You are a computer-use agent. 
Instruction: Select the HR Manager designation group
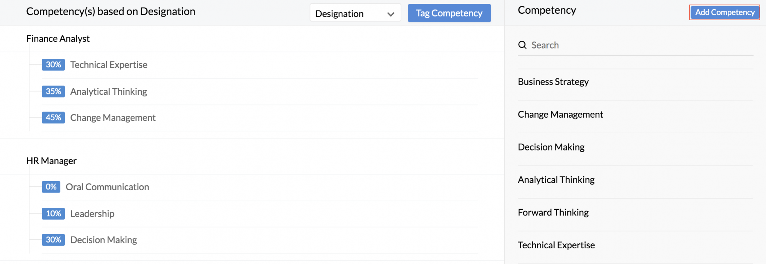pyautogui.click(x=51, y=161)
